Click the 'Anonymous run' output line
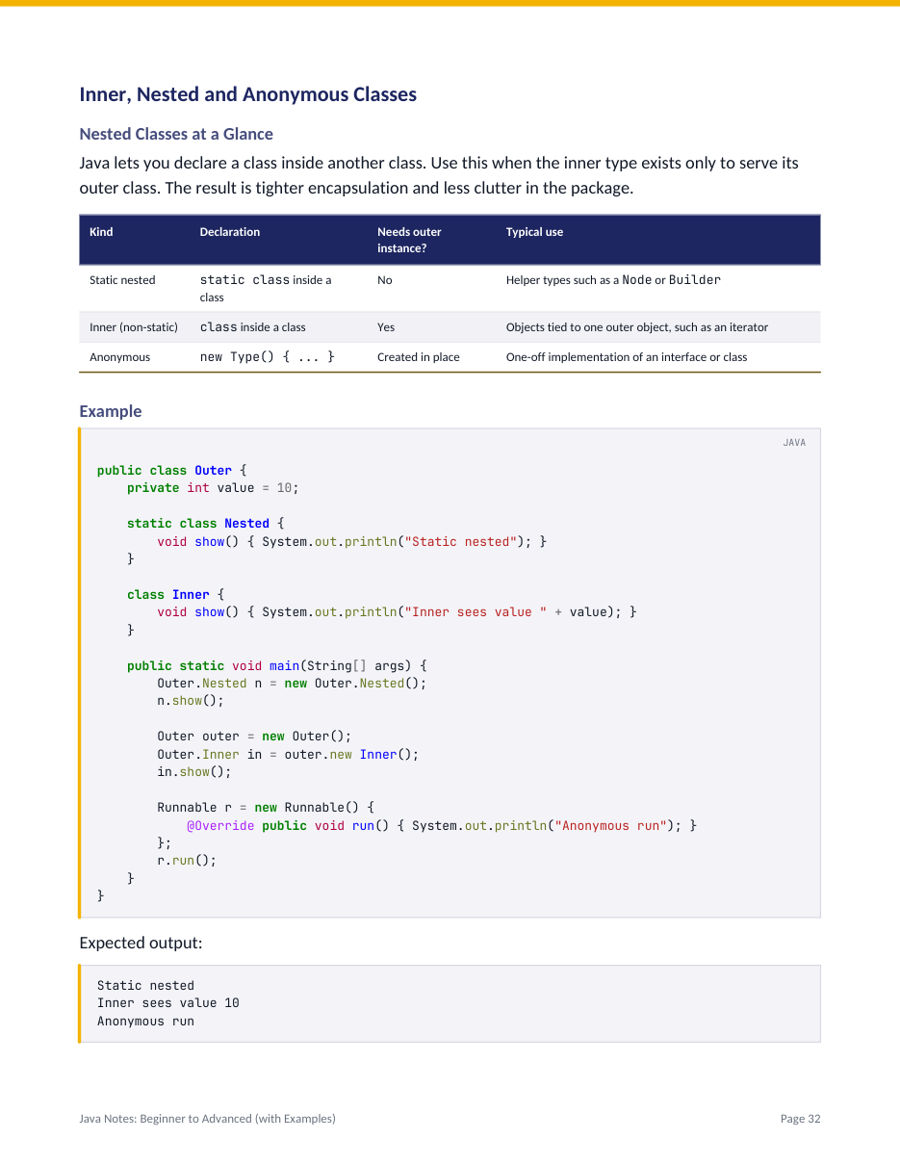 [x=145, y=1022]
